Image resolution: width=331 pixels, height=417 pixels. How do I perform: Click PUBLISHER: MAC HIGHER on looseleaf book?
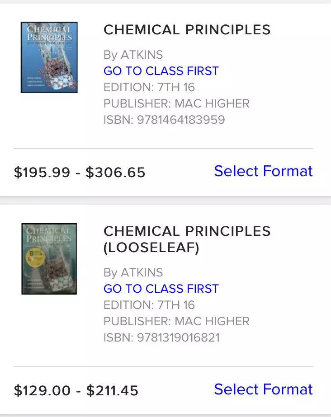point(176,321)
